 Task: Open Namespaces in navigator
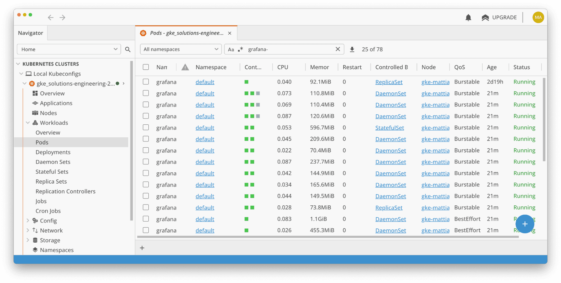[56, 250]
